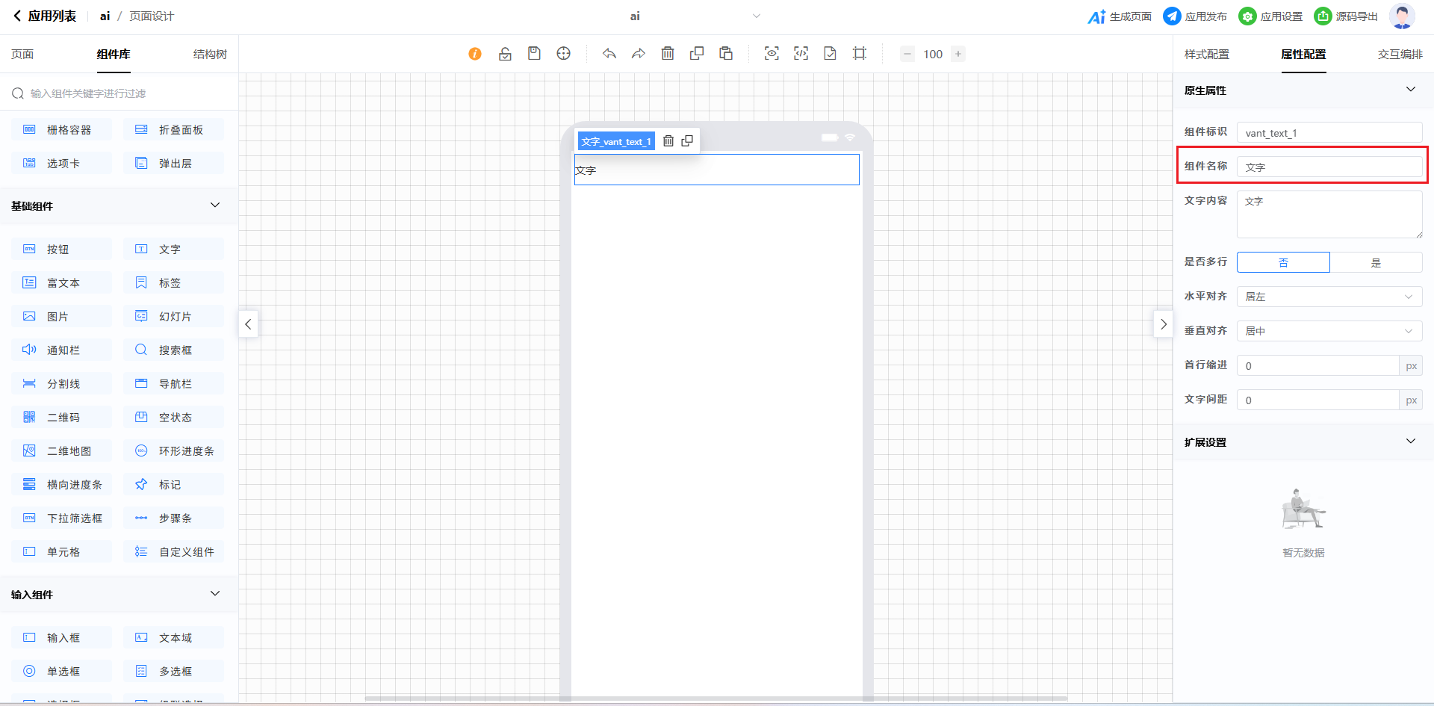Click the save icon in the toolbar

tap(534, 54)
